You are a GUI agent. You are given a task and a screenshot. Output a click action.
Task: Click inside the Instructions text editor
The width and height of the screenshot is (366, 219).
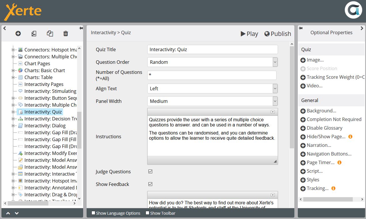pos(212,136)
